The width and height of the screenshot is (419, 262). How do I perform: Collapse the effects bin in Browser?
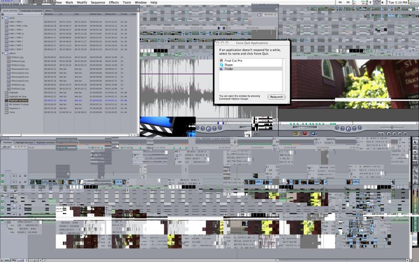tap(3, 53)
